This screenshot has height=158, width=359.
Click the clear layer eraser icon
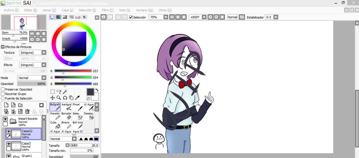click(x=20, y=111)
